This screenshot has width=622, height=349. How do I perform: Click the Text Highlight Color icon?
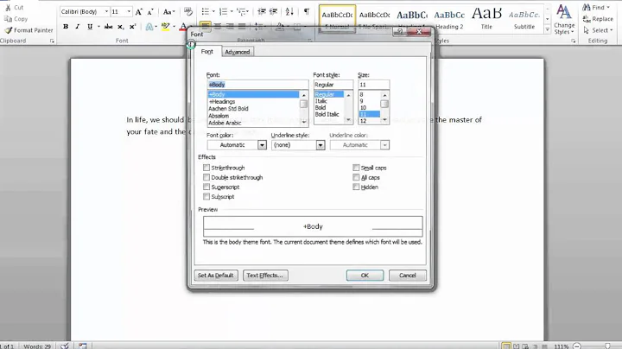tap(165, 27)
